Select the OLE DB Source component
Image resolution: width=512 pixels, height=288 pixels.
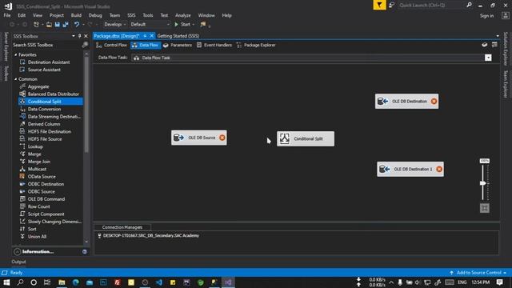(199, 138)
